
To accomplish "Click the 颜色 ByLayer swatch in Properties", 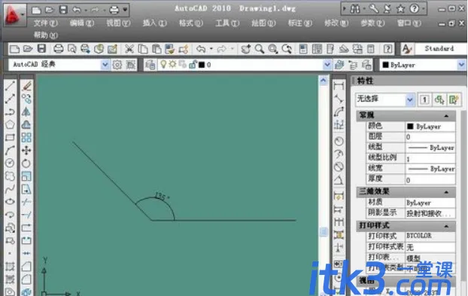I will [410, 127].
